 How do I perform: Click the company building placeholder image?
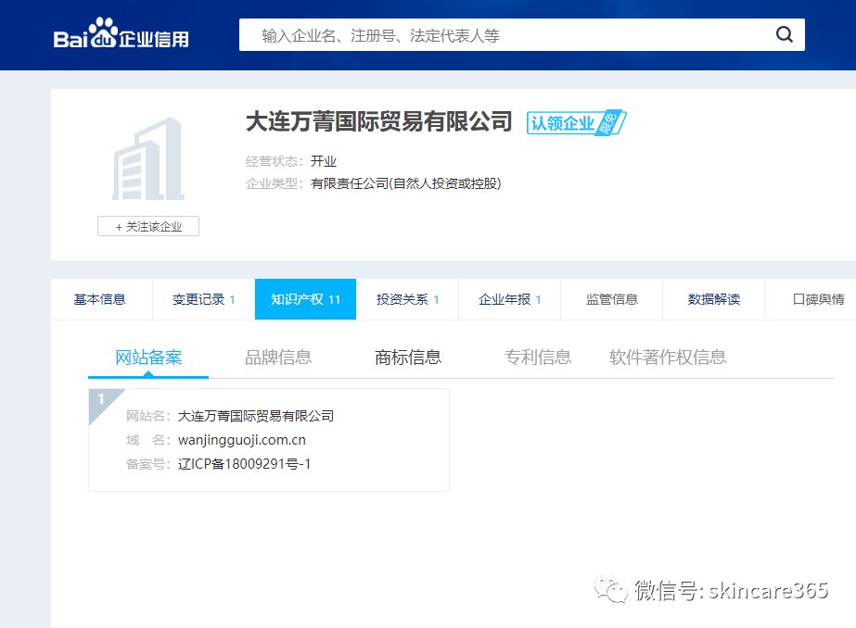tap(147, 159)
